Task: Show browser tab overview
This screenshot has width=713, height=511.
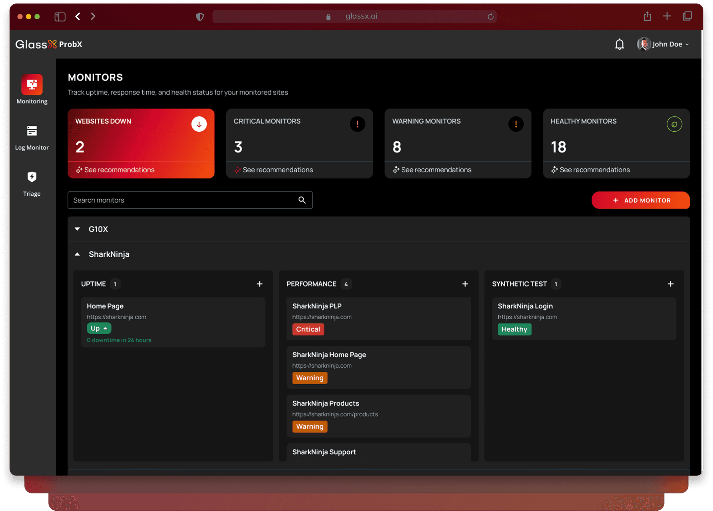Action: 687,16
